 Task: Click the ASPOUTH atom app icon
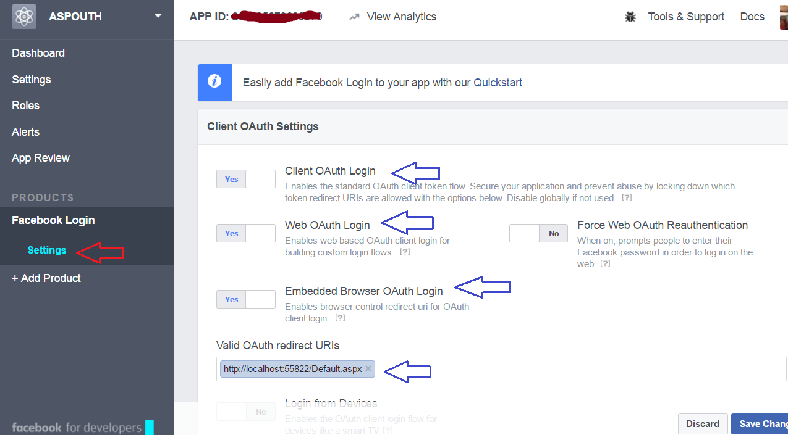pos(23,17)
